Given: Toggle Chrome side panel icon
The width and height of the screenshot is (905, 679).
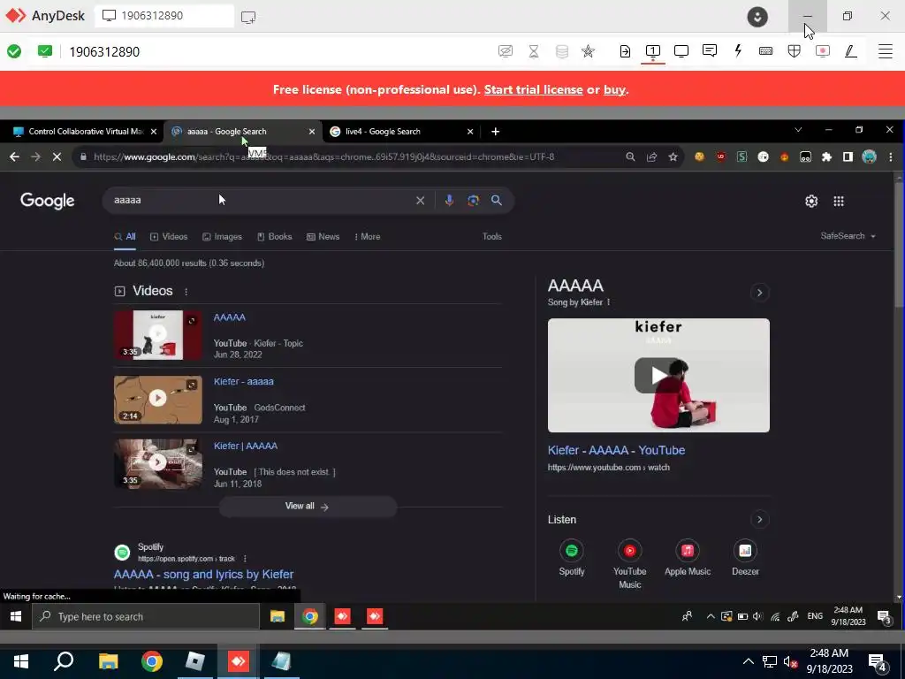Looking at the screenshot, I should point(848,156).
